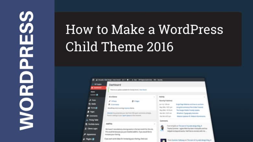Viewport: 253px width, 142px height.
Task: Click the Appearance brush icon in sidebar
Action: tap(84, 135)
